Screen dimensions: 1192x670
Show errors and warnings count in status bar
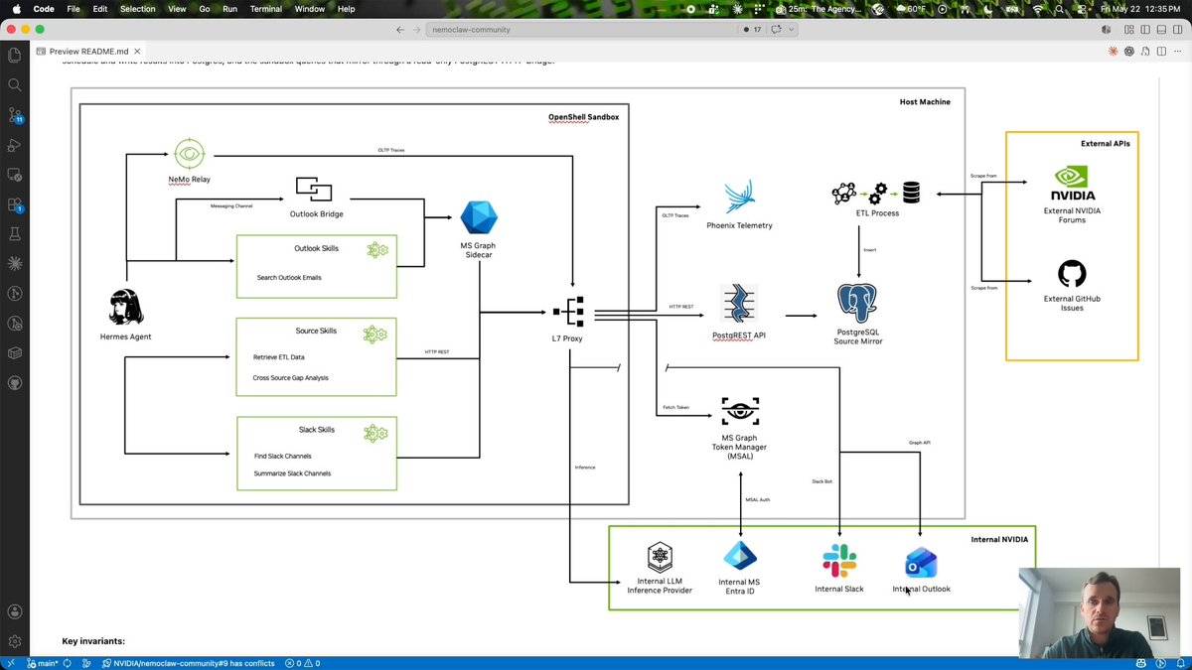coord(303,663)
